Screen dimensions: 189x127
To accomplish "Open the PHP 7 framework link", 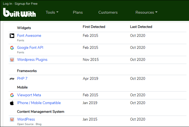I will (22, 79).
